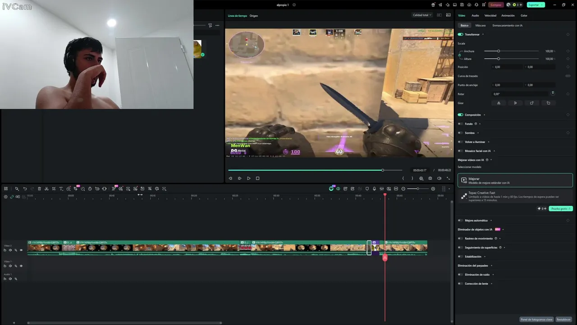Screen dimensions: 577x325
Task: Enable the Fondo switch
Action: coord(460,124)
